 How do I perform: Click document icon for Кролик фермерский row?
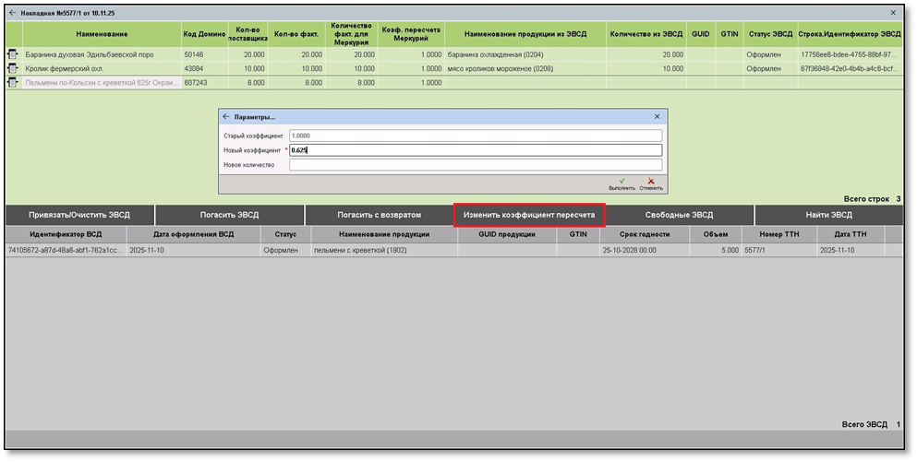[x=13, y=69]
